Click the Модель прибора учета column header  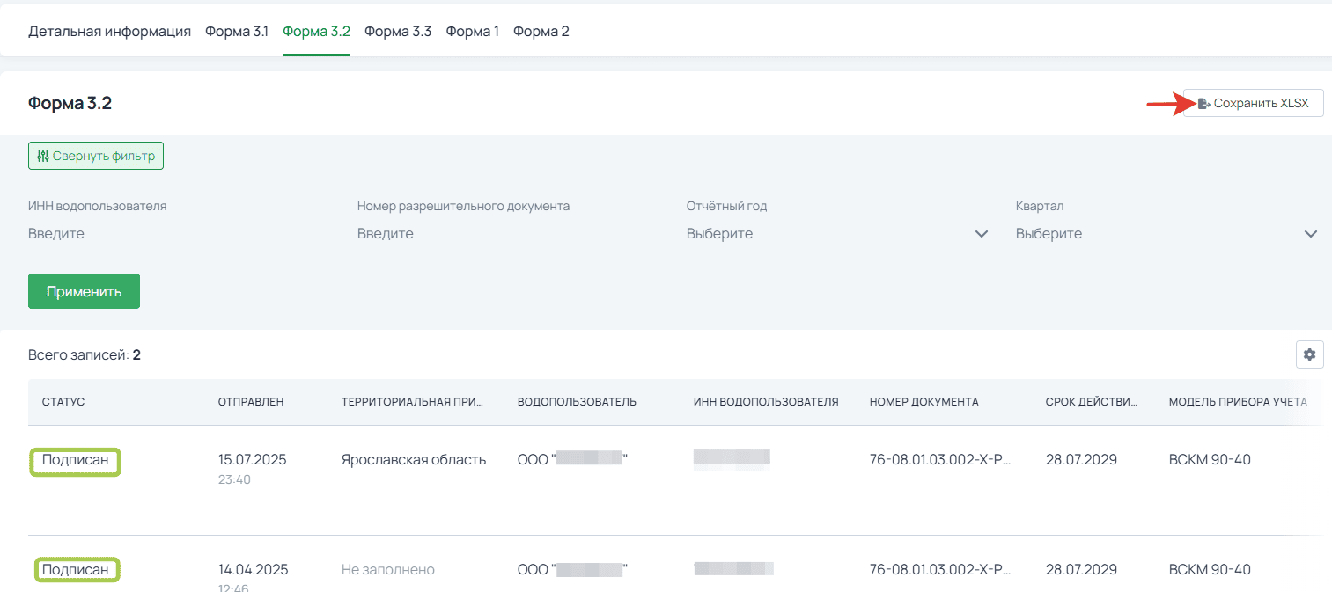1238,402
